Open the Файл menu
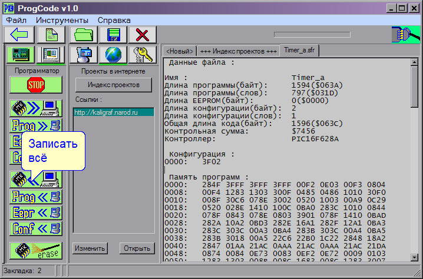Viewport: 423px width, 279px height. (16, 20)
